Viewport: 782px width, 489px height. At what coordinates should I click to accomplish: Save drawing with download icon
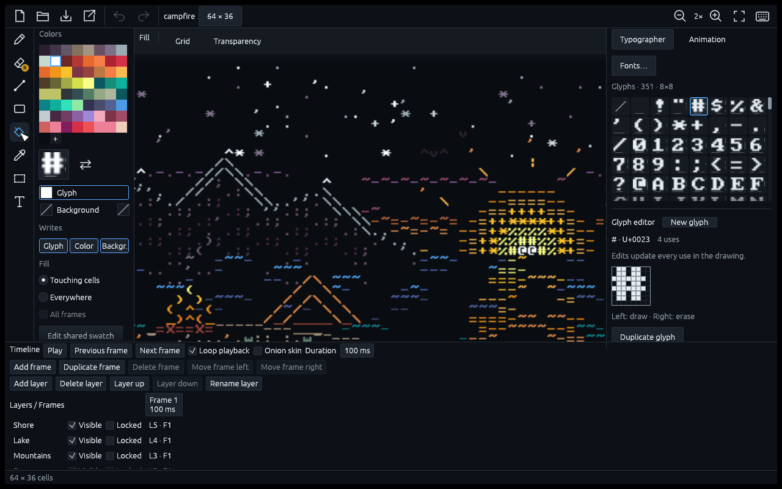(x=66, y=17)
